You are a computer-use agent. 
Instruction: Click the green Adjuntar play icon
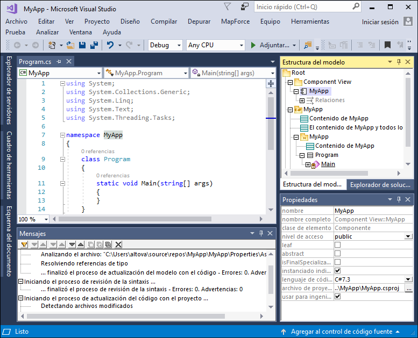click(x=253, y=45)
